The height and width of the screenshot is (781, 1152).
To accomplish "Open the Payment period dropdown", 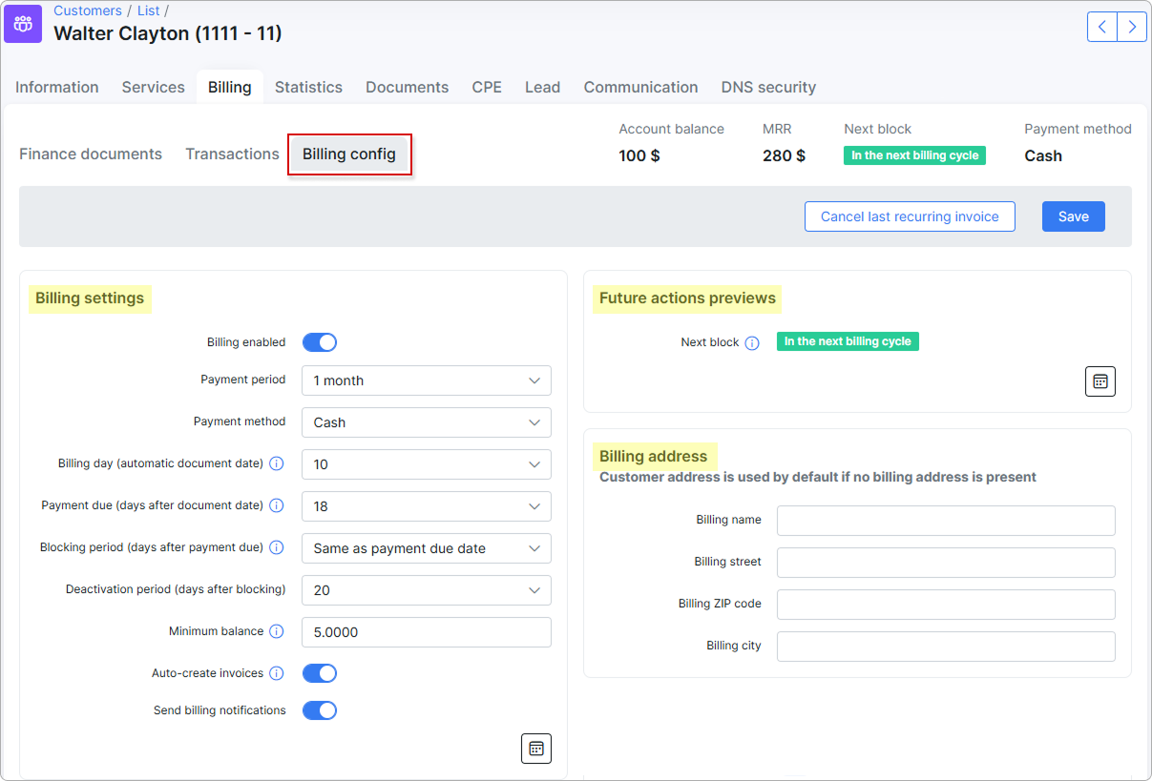I will coord(427,380).
